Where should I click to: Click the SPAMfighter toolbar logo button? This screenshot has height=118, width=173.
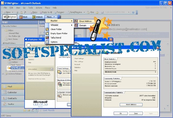tap(10, 17)
